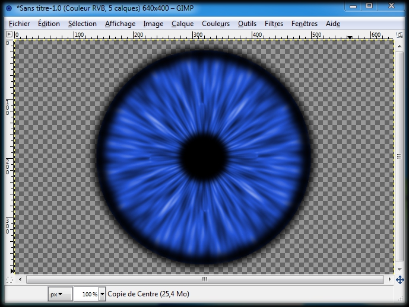Open the Sélection menu
409x307 pixels.
(x=82, y=24)
